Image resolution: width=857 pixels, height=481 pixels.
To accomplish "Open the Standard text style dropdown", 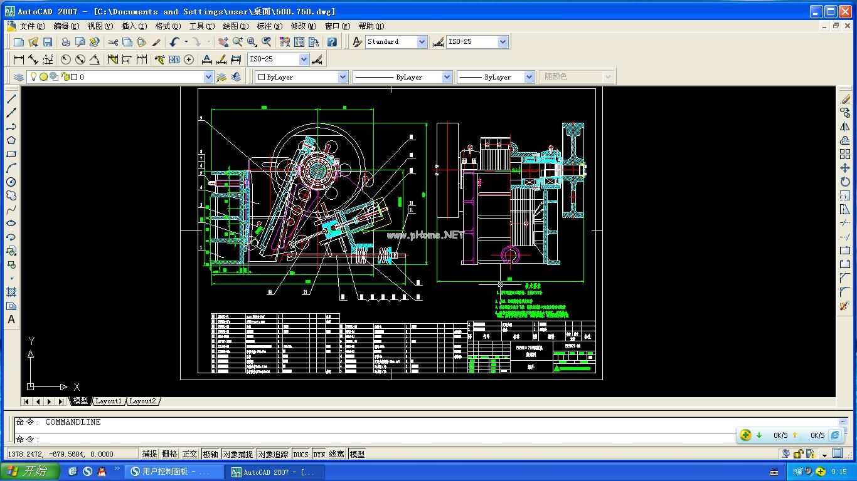I will point(421,42).
